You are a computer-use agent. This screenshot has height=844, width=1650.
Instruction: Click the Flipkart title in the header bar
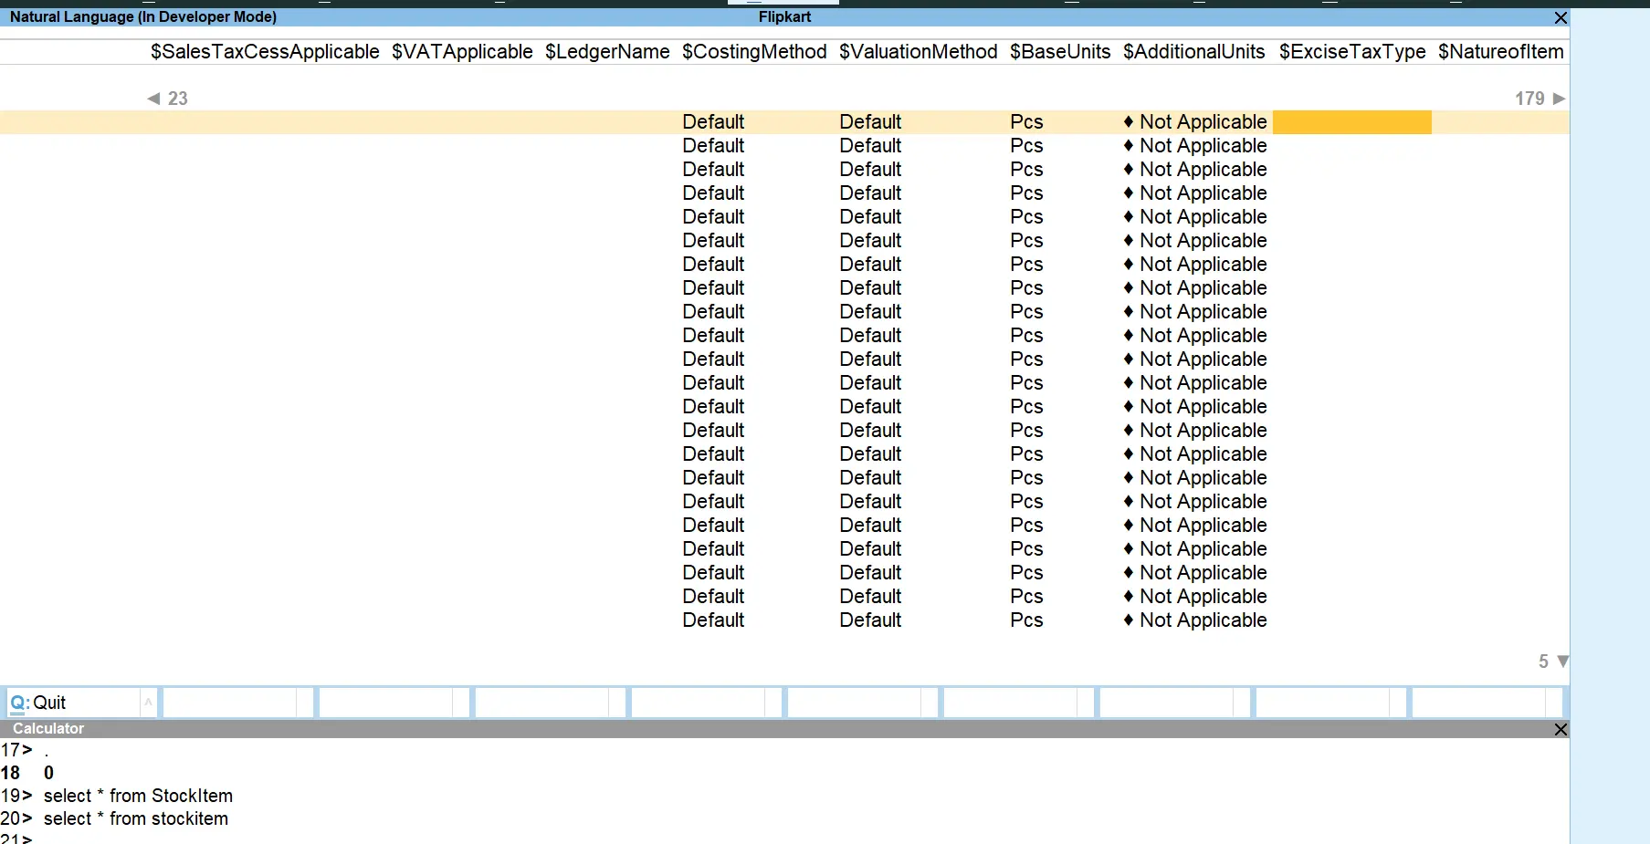pos(785,16)
